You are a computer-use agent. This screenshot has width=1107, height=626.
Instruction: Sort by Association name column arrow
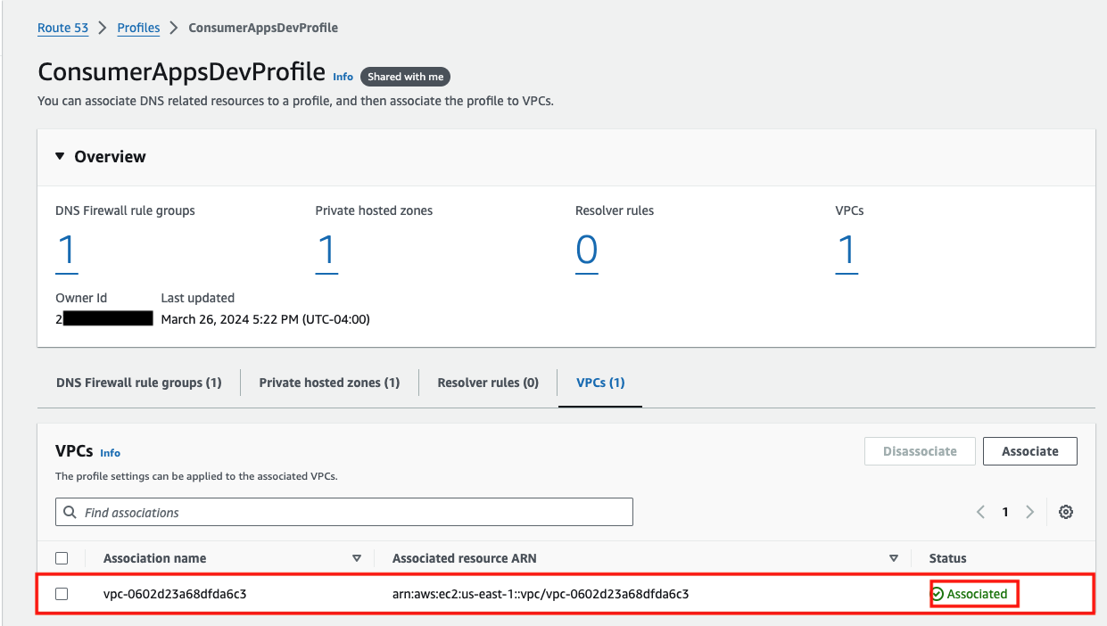coord(357,558)
